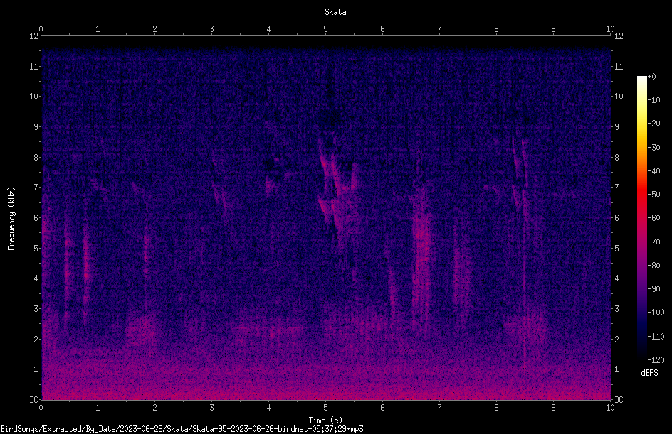The height and width of the screenshot is (434, 672).
Task: Click the "10" tick on top time axis
Action: tap(610, 29)
